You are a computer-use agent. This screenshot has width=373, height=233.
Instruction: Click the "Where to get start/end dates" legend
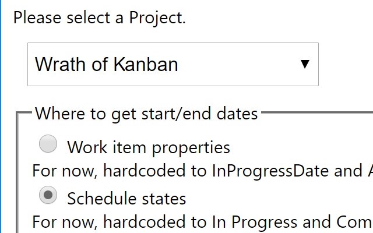[x=146, y=113]
